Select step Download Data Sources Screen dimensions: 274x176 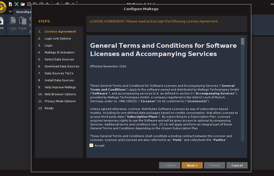59,66
